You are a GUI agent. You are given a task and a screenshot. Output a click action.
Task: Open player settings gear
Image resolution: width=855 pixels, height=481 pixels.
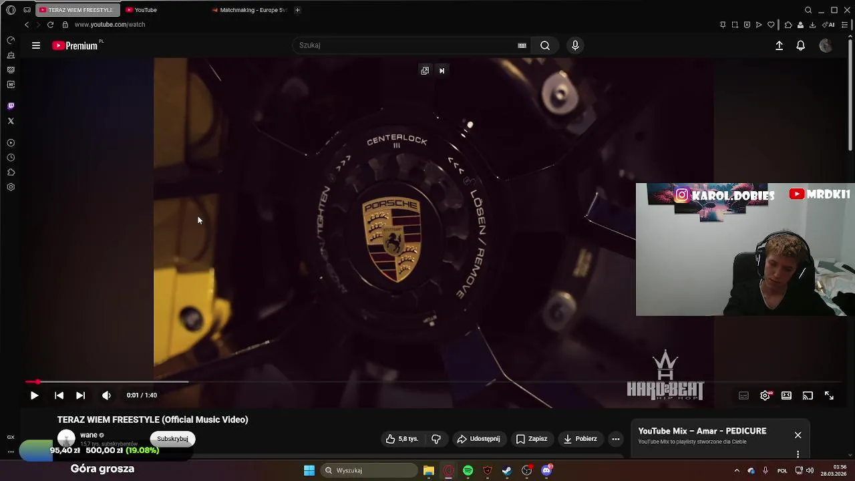[765, 395]
